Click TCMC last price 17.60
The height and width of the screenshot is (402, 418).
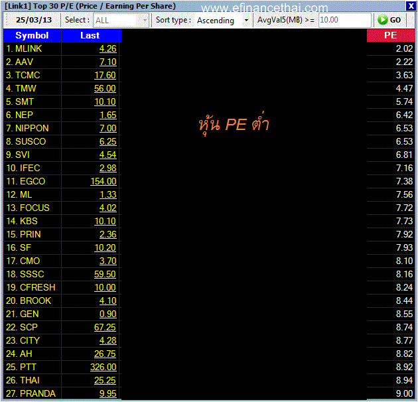pos(105,75)
